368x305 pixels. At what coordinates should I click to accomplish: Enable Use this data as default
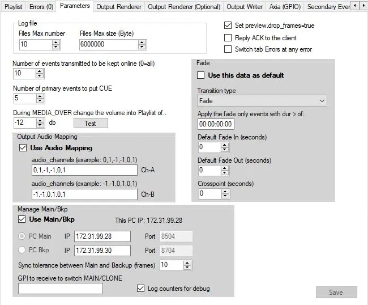(200, 75)
